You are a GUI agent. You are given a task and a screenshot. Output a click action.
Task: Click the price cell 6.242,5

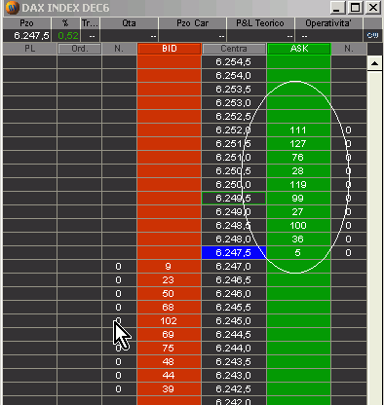(234, 389)
